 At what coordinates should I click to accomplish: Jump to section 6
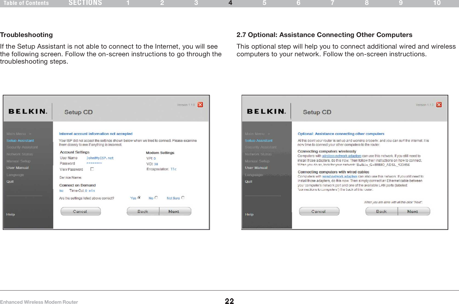[298, 3]
